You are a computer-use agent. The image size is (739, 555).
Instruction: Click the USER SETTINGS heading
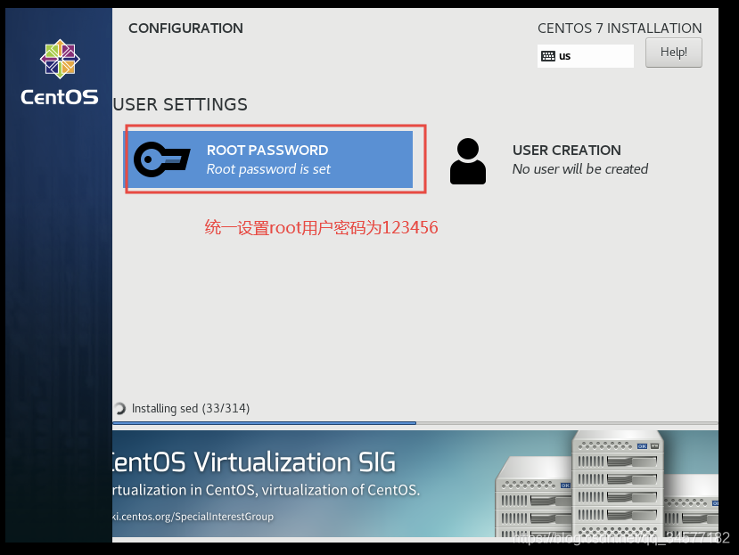[180, 104]
